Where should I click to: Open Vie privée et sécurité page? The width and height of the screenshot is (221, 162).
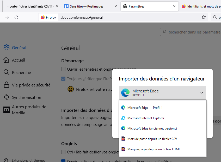tap(31, 85)
